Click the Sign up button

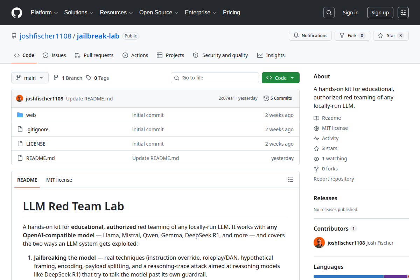tap(380, 13)
